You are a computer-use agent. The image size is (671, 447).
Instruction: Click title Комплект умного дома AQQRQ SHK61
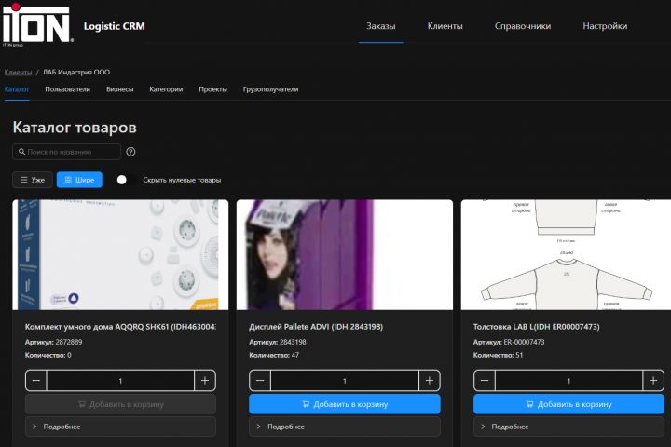tap(120, 327)
